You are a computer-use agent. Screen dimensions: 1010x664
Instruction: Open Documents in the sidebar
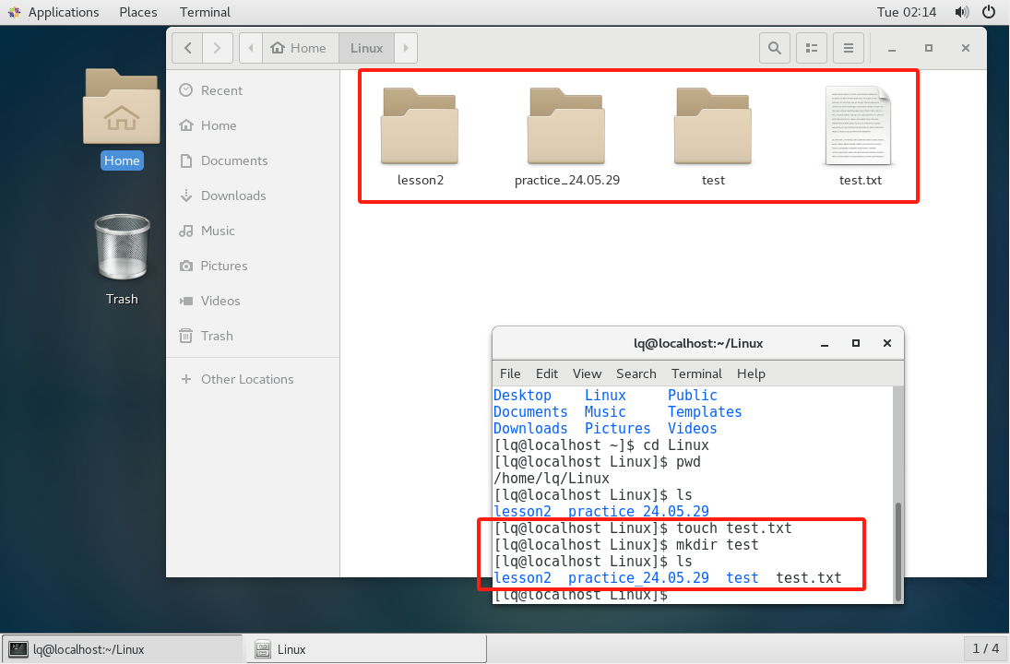point(253,161)
